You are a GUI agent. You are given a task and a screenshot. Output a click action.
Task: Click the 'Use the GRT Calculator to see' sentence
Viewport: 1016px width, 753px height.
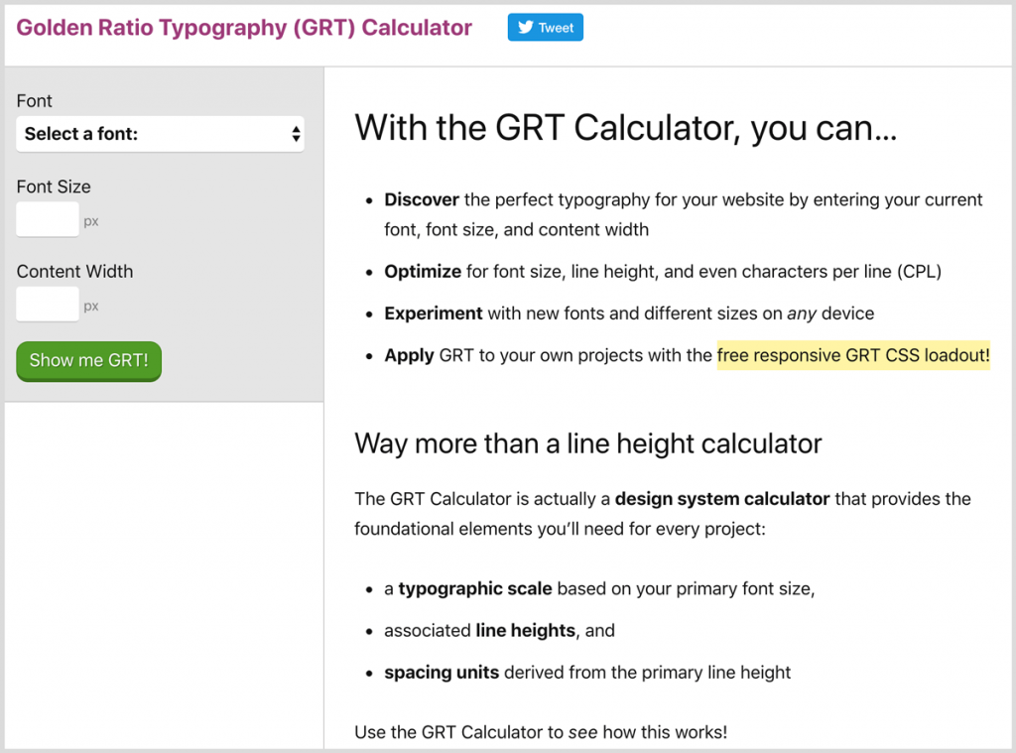pyautogui.click(x=541, y=732)
